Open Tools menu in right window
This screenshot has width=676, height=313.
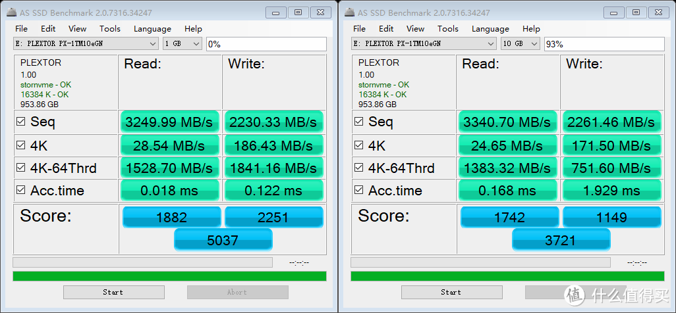point(448,29)
